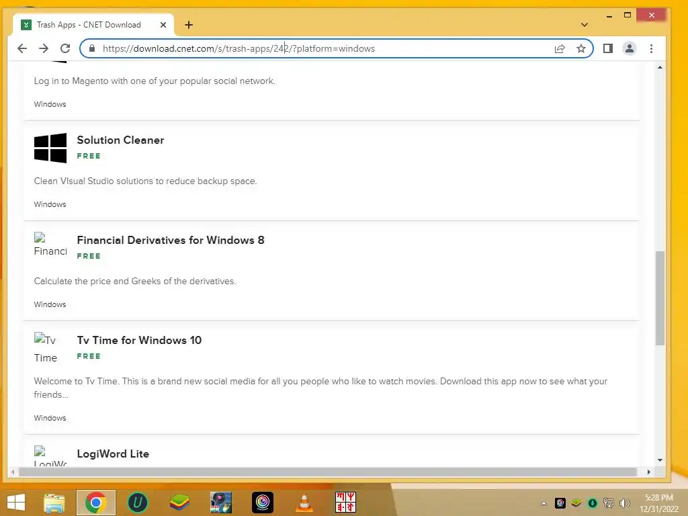
Task: Click the FREE label under Financial Derivatives
Action: point(89,256)
